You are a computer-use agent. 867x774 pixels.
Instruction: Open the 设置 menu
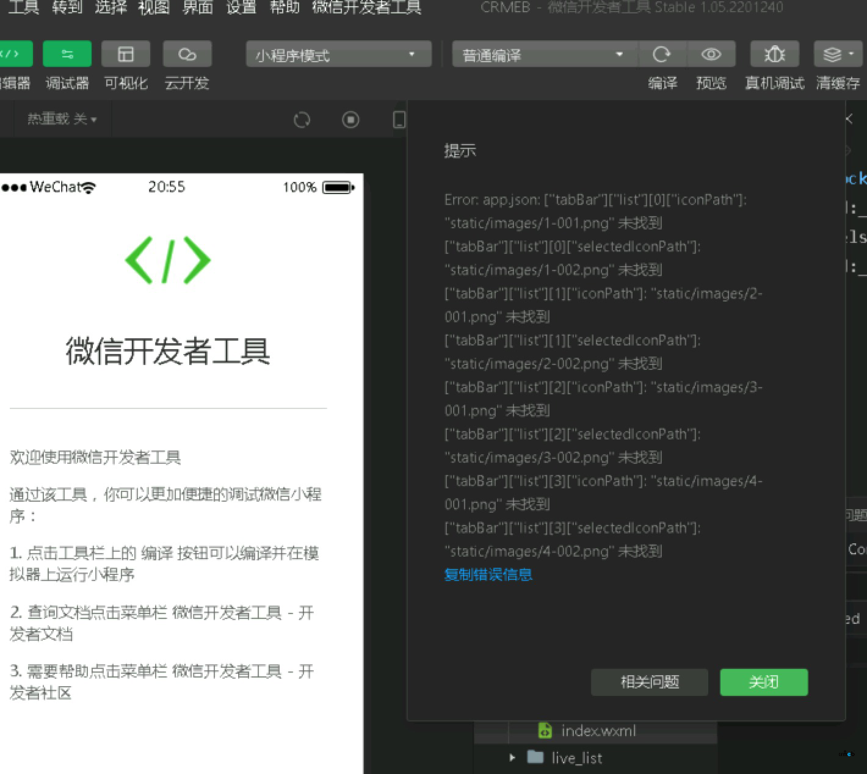241,7
